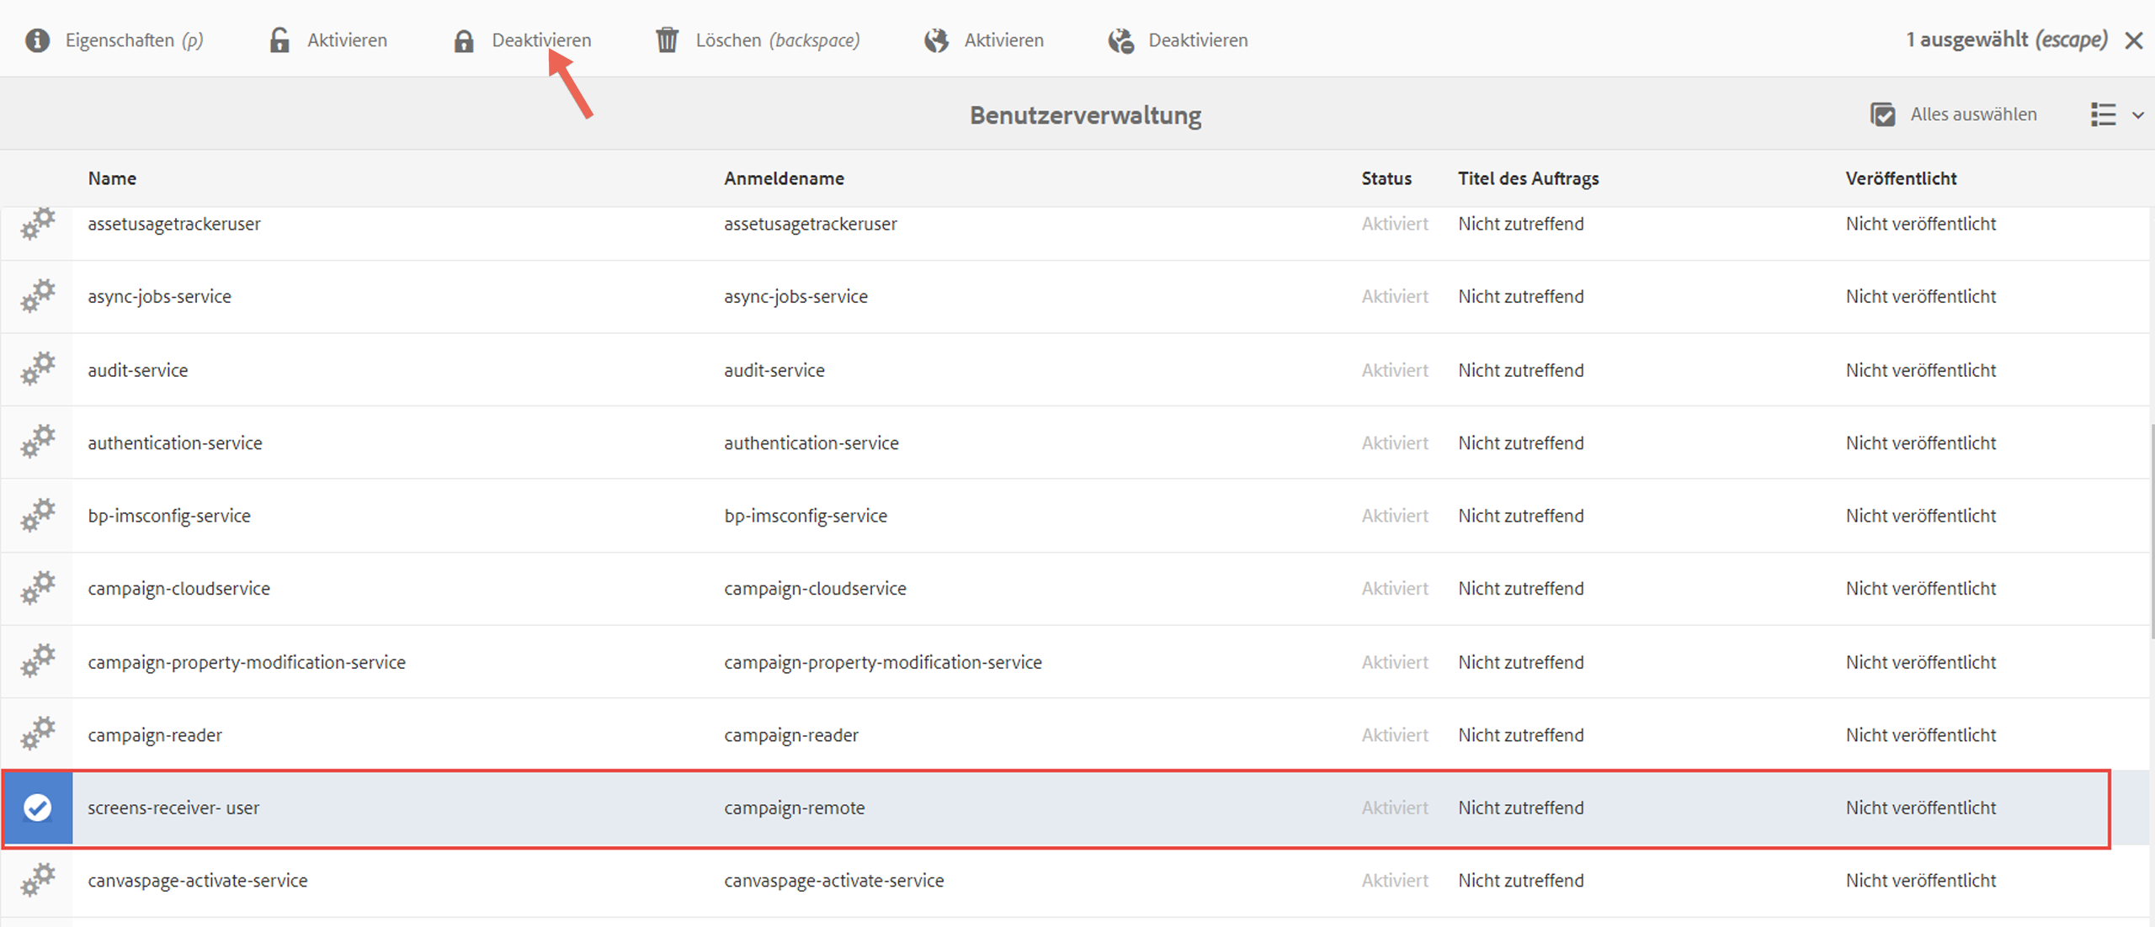Open the authentication-service user entry
The image size is (2155, 927).
tap(175, 442)
